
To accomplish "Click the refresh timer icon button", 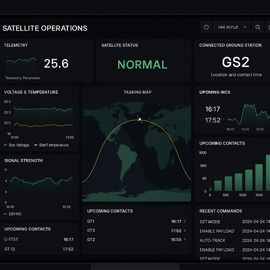I will pos(206,27).
